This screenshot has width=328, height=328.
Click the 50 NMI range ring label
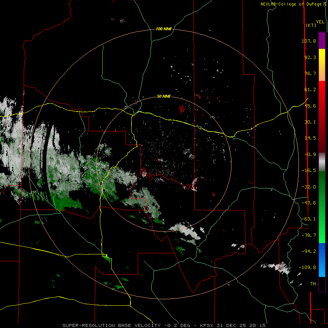pos(164,96)
